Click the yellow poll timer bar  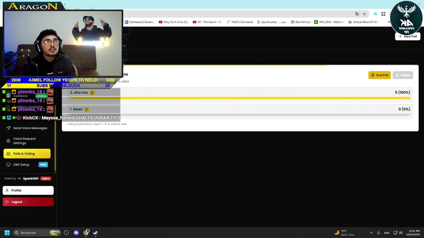pyautogui.click(x=225, y=65)
